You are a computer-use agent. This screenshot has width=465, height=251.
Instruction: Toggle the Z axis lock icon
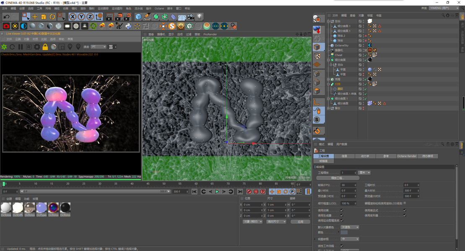[90, 17]
